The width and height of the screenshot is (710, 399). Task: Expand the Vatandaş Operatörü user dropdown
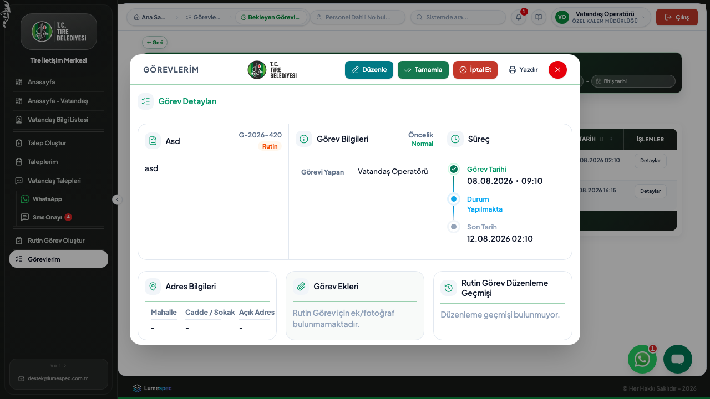[x=601, y=17]
